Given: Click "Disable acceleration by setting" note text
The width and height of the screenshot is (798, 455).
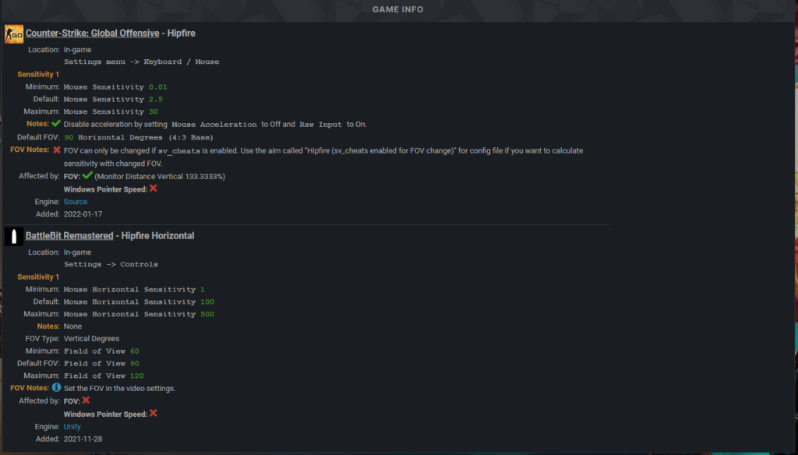Looking at the screenshot, I should pos(115,124).
